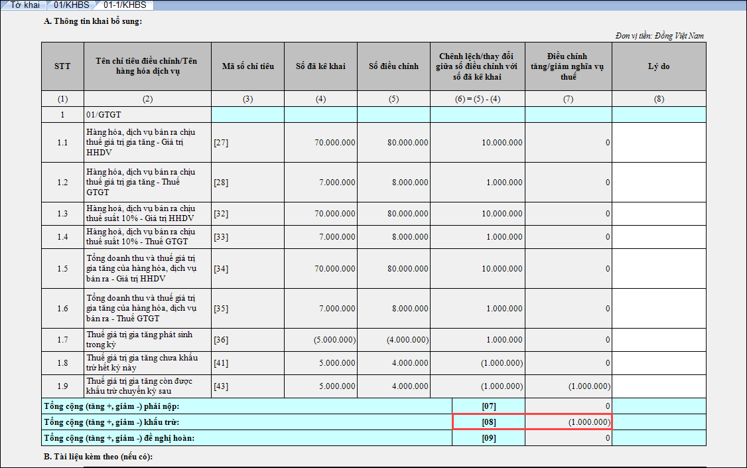Click the Chênh lệch value for row 1.8
747x468 pixels.
point(478,362)
